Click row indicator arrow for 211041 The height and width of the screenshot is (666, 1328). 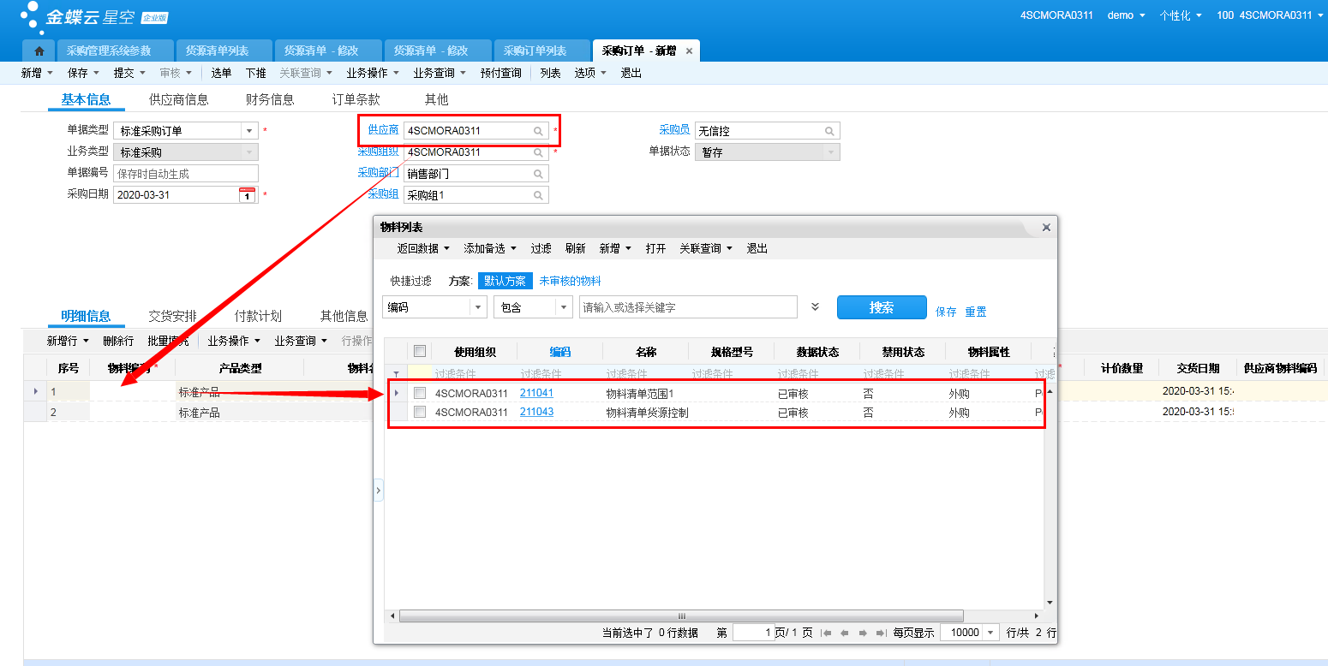396,393
